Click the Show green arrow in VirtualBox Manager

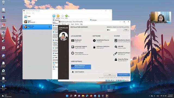point(66,16)
